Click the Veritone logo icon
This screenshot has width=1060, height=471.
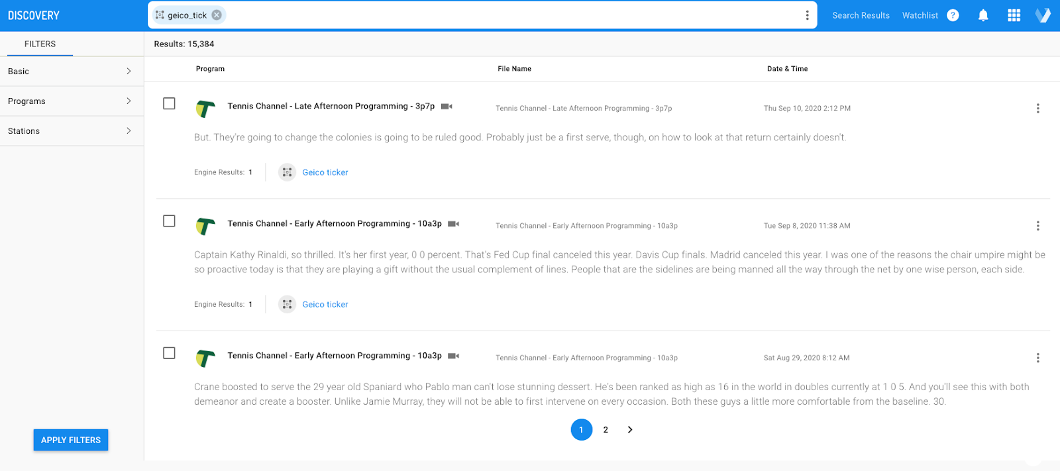pyautogui.click(x=1043, y=15)
